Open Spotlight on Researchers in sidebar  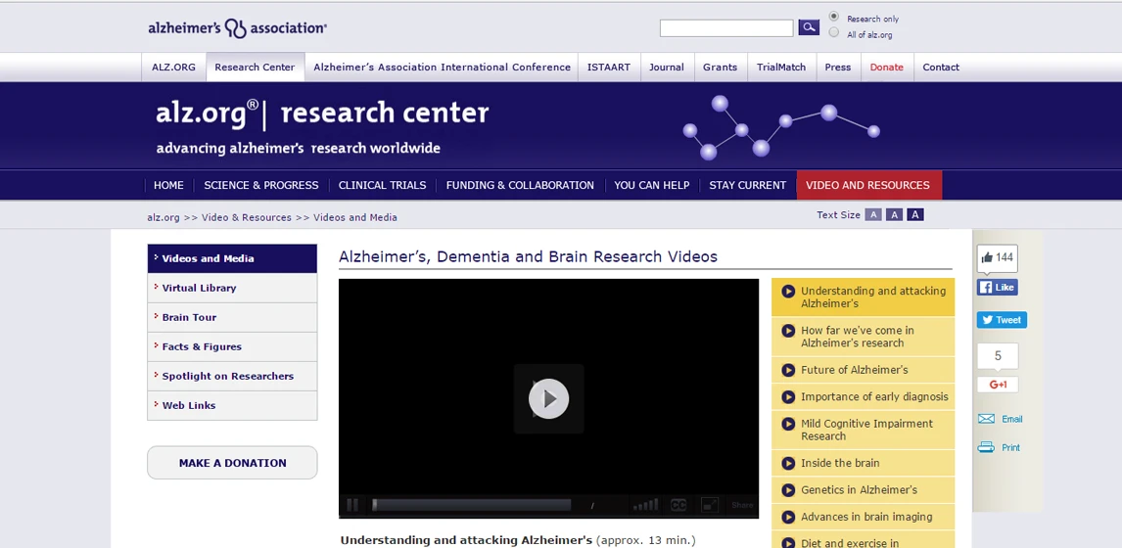pyautogui.click(x=233, y=377)
